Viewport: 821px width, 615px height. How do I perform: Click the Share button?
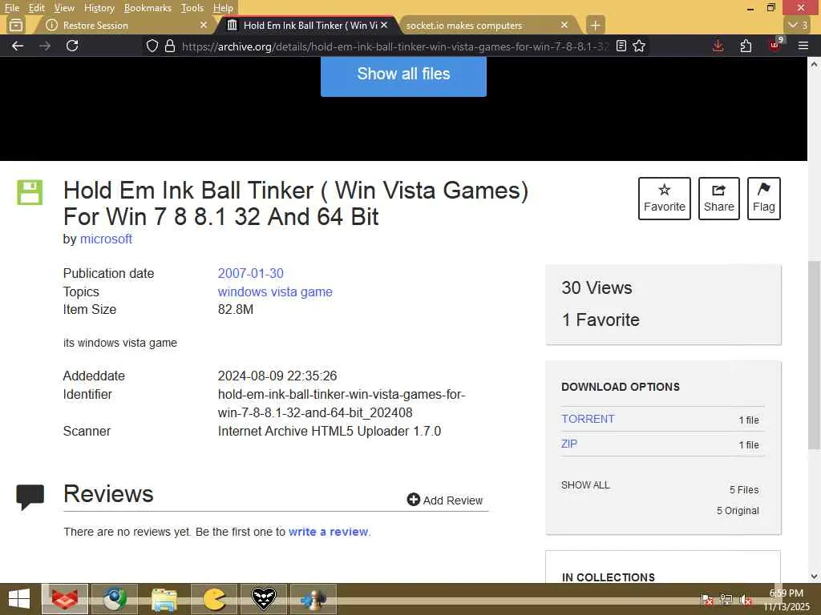pyautogui.click(x=719, y=199)
